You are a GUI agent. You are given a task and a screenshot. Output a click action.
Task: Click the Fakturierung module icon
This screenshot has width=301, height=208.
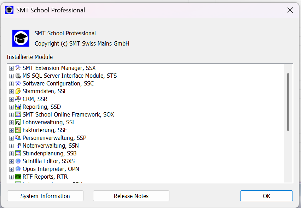pyautogui.click(x=18, y=130)
